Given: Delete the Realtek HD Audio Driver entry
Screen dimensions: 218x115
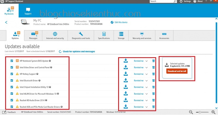Looking at the screenshot, I should [153, 100].
